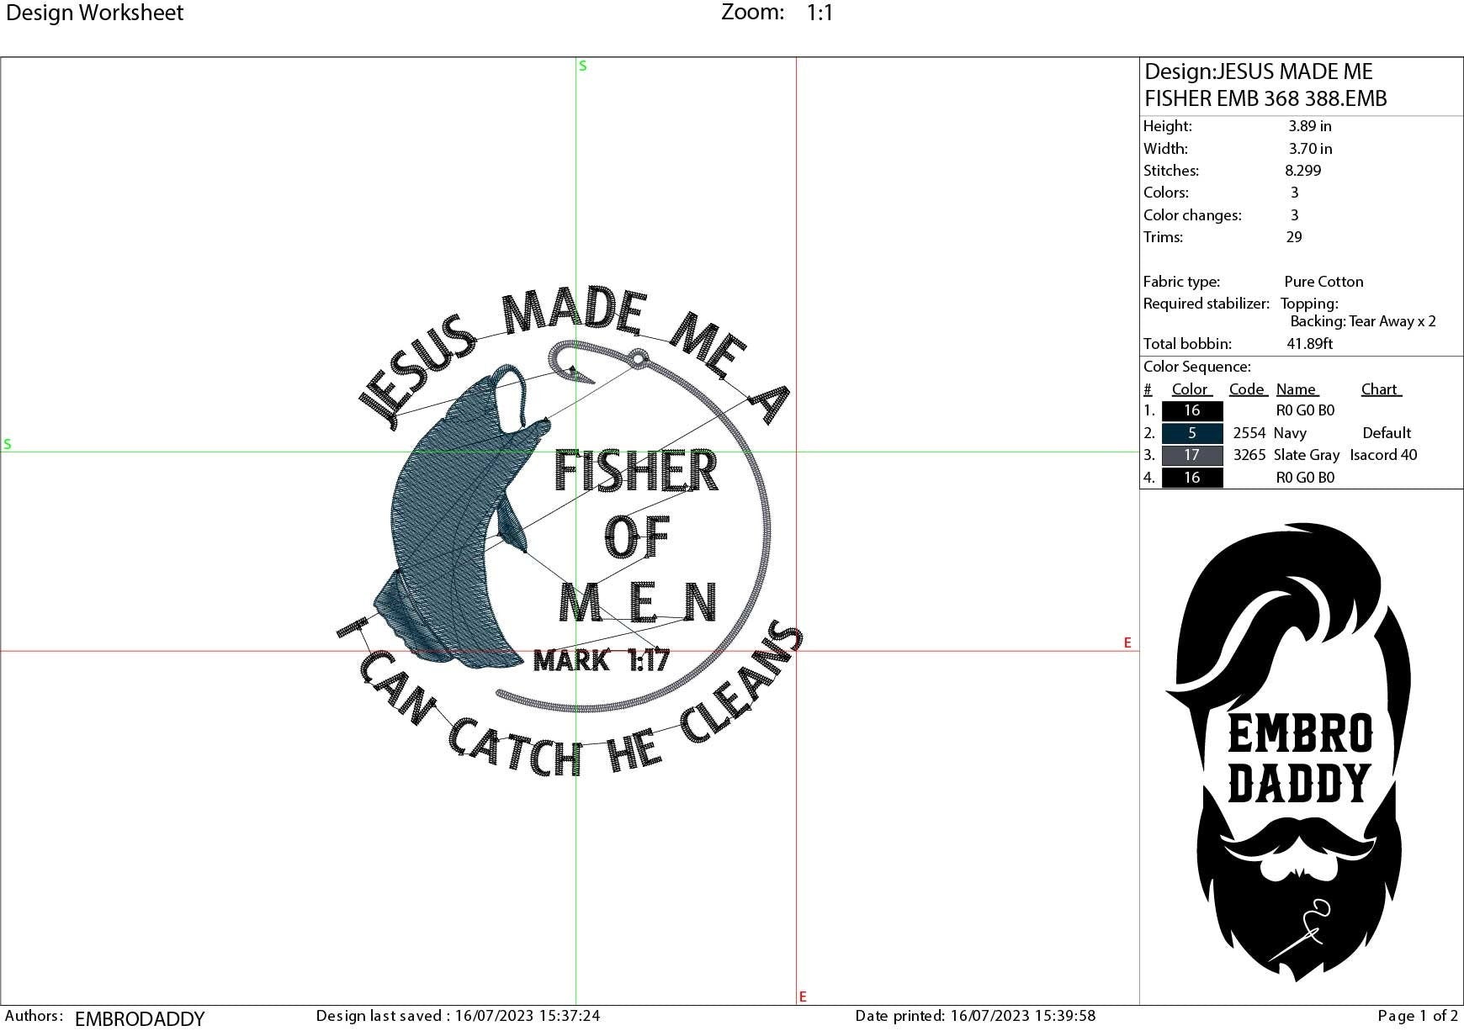
Task: Expand the Isacord 40 chart selection
Action: pos(1384,455)
